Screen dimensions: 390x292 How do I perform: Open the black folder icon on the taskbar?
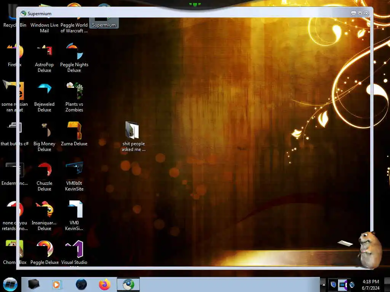[x=34, y=284]
